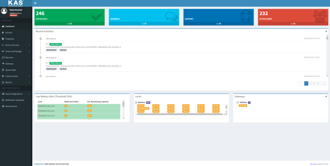Click the Notification Templates file icon
Image resolution: width=330 pixels, height=166 pixels.
3,100
